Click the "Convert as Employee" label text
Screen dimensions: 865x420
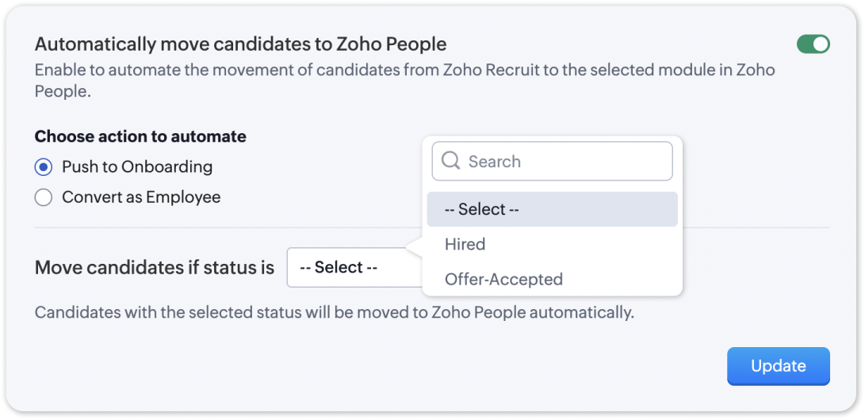(141, 197)
